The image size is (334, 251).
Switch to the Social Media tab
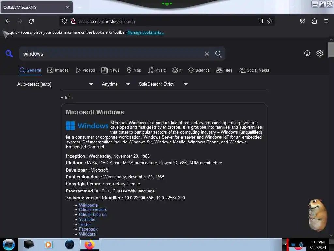pos(254,70)
